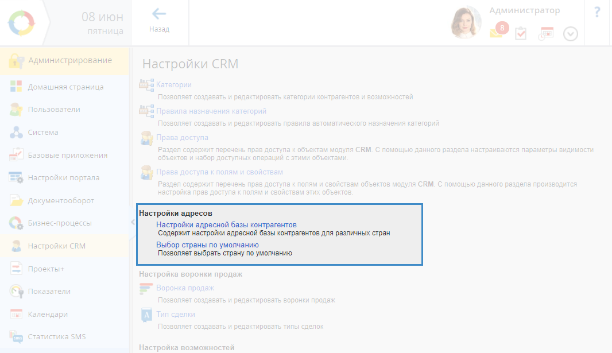Open Бизнес-процессы in sidebar
This screenshot has width=612, height=353.
click(x=64, y=223)
